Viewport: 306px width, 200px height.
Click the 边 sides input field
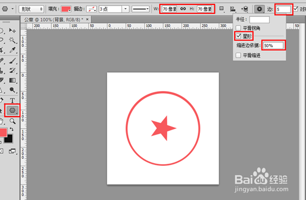point(283,9)
